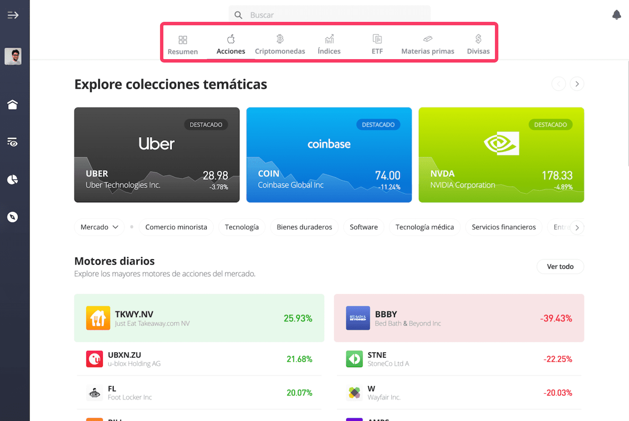
Task: Click the Wayfair logo icon
Action: click(354, 393)
